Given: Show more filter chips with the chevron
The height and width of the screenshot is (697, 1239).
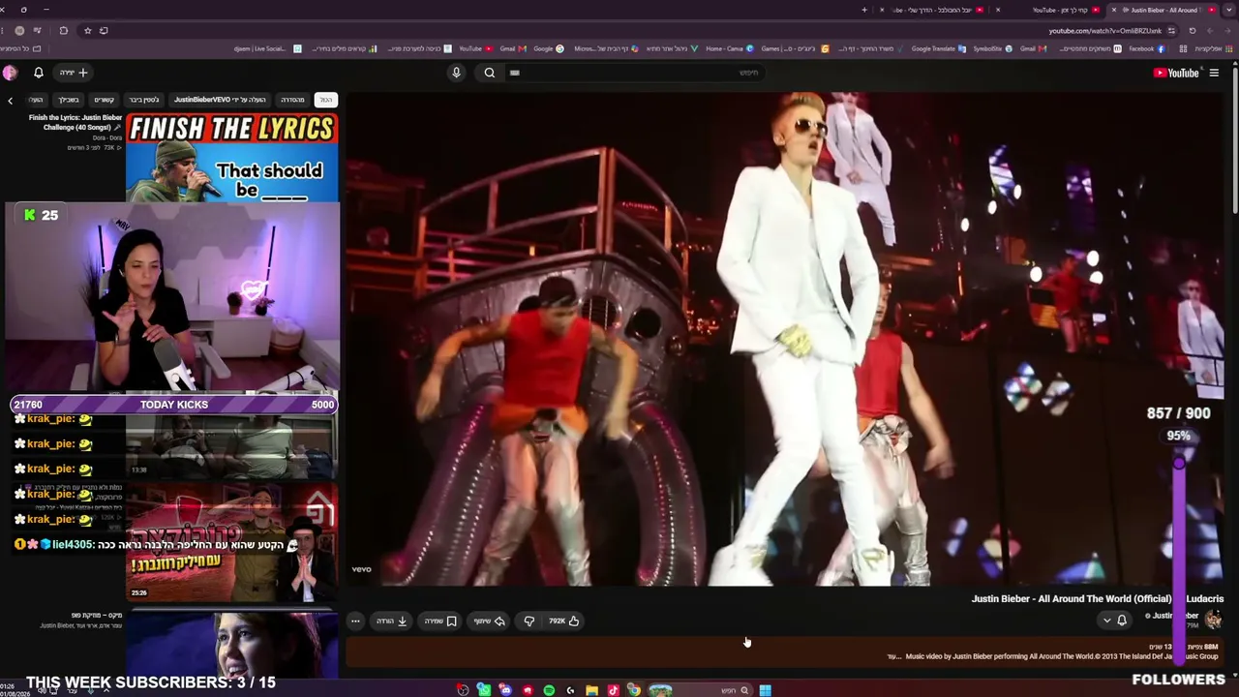Looking at the screenshot, I should point(11,100).
